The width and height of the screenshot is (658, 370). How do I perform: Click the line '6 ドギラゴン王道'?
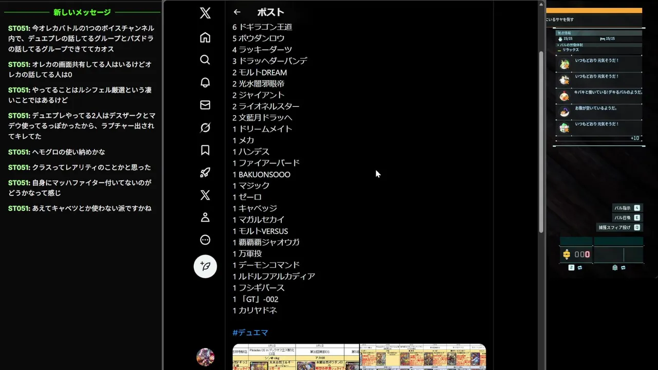262,27
